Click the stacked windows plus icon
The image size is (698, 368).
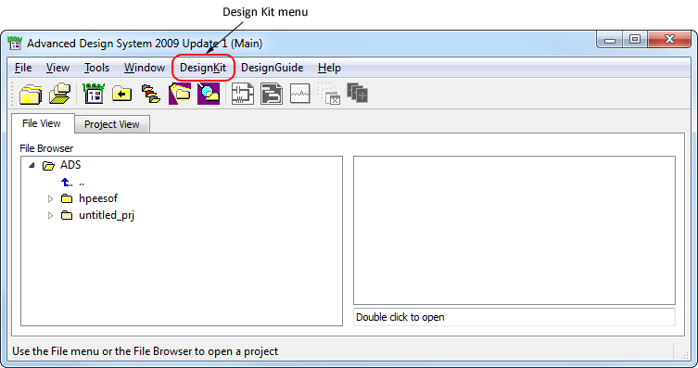pos(357,93)
